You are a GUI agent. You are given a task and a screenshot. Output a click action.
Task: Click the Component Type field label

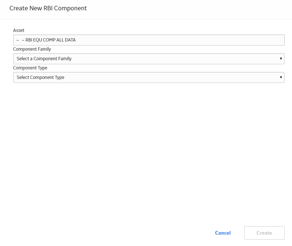tap(30, 68)
